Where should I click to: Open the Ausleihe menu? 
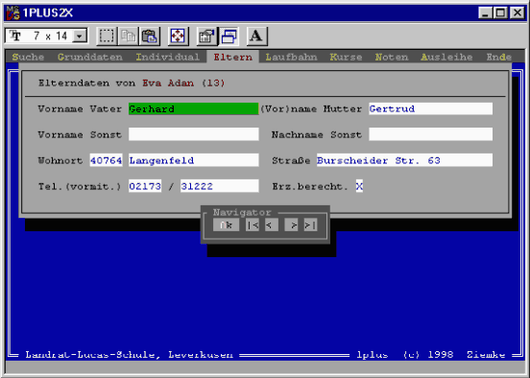pos(446,57)
